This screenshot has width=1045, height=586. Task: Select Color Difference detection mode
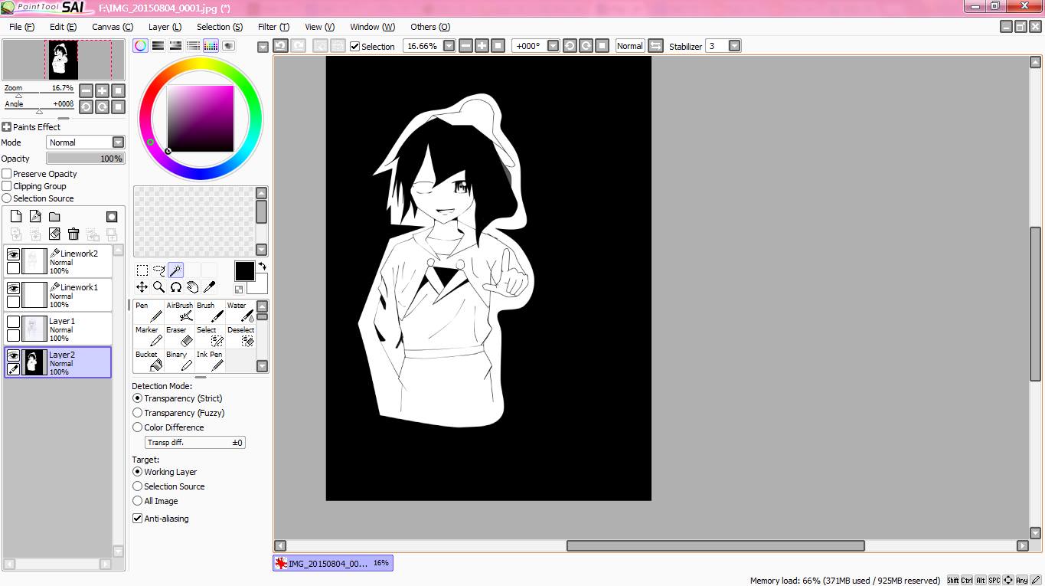pyautogui.click(x=138, y=427)
